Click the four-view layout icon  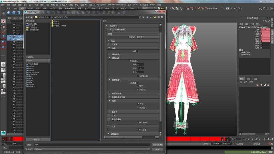coord(3,70)
